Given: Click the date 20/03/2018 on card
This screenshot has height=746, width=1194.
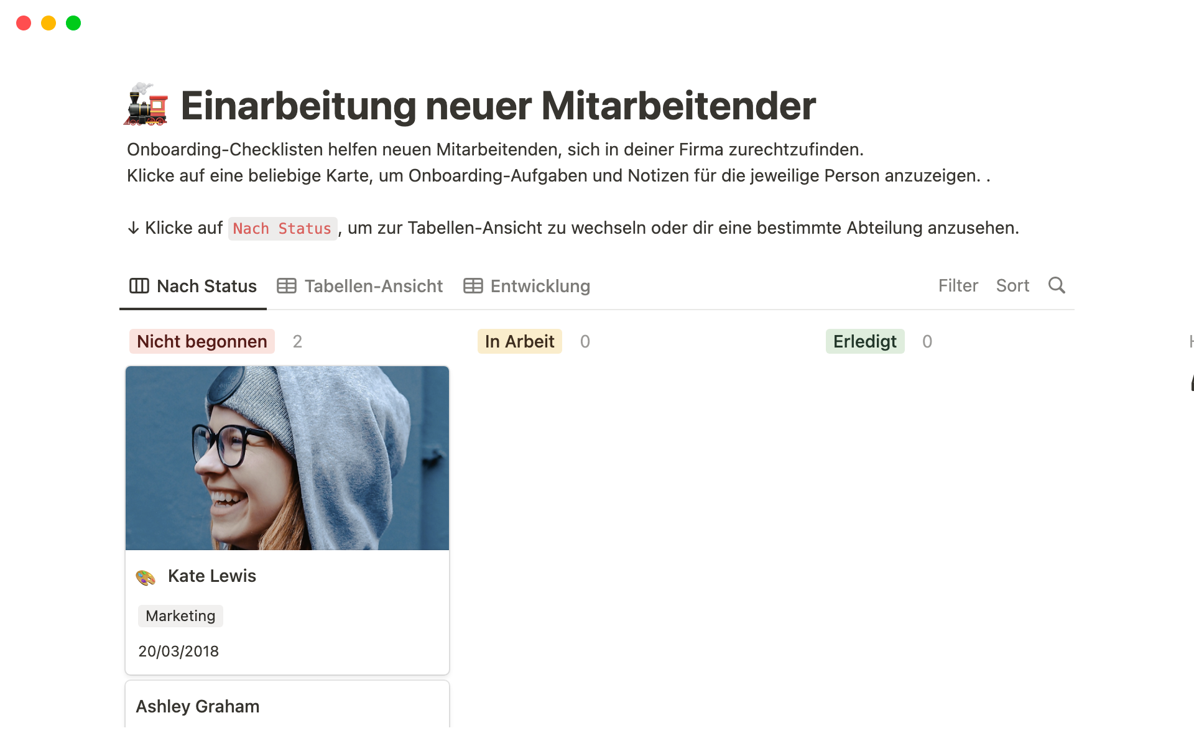Looking at the screenshot, I should [x=178, y=651].
